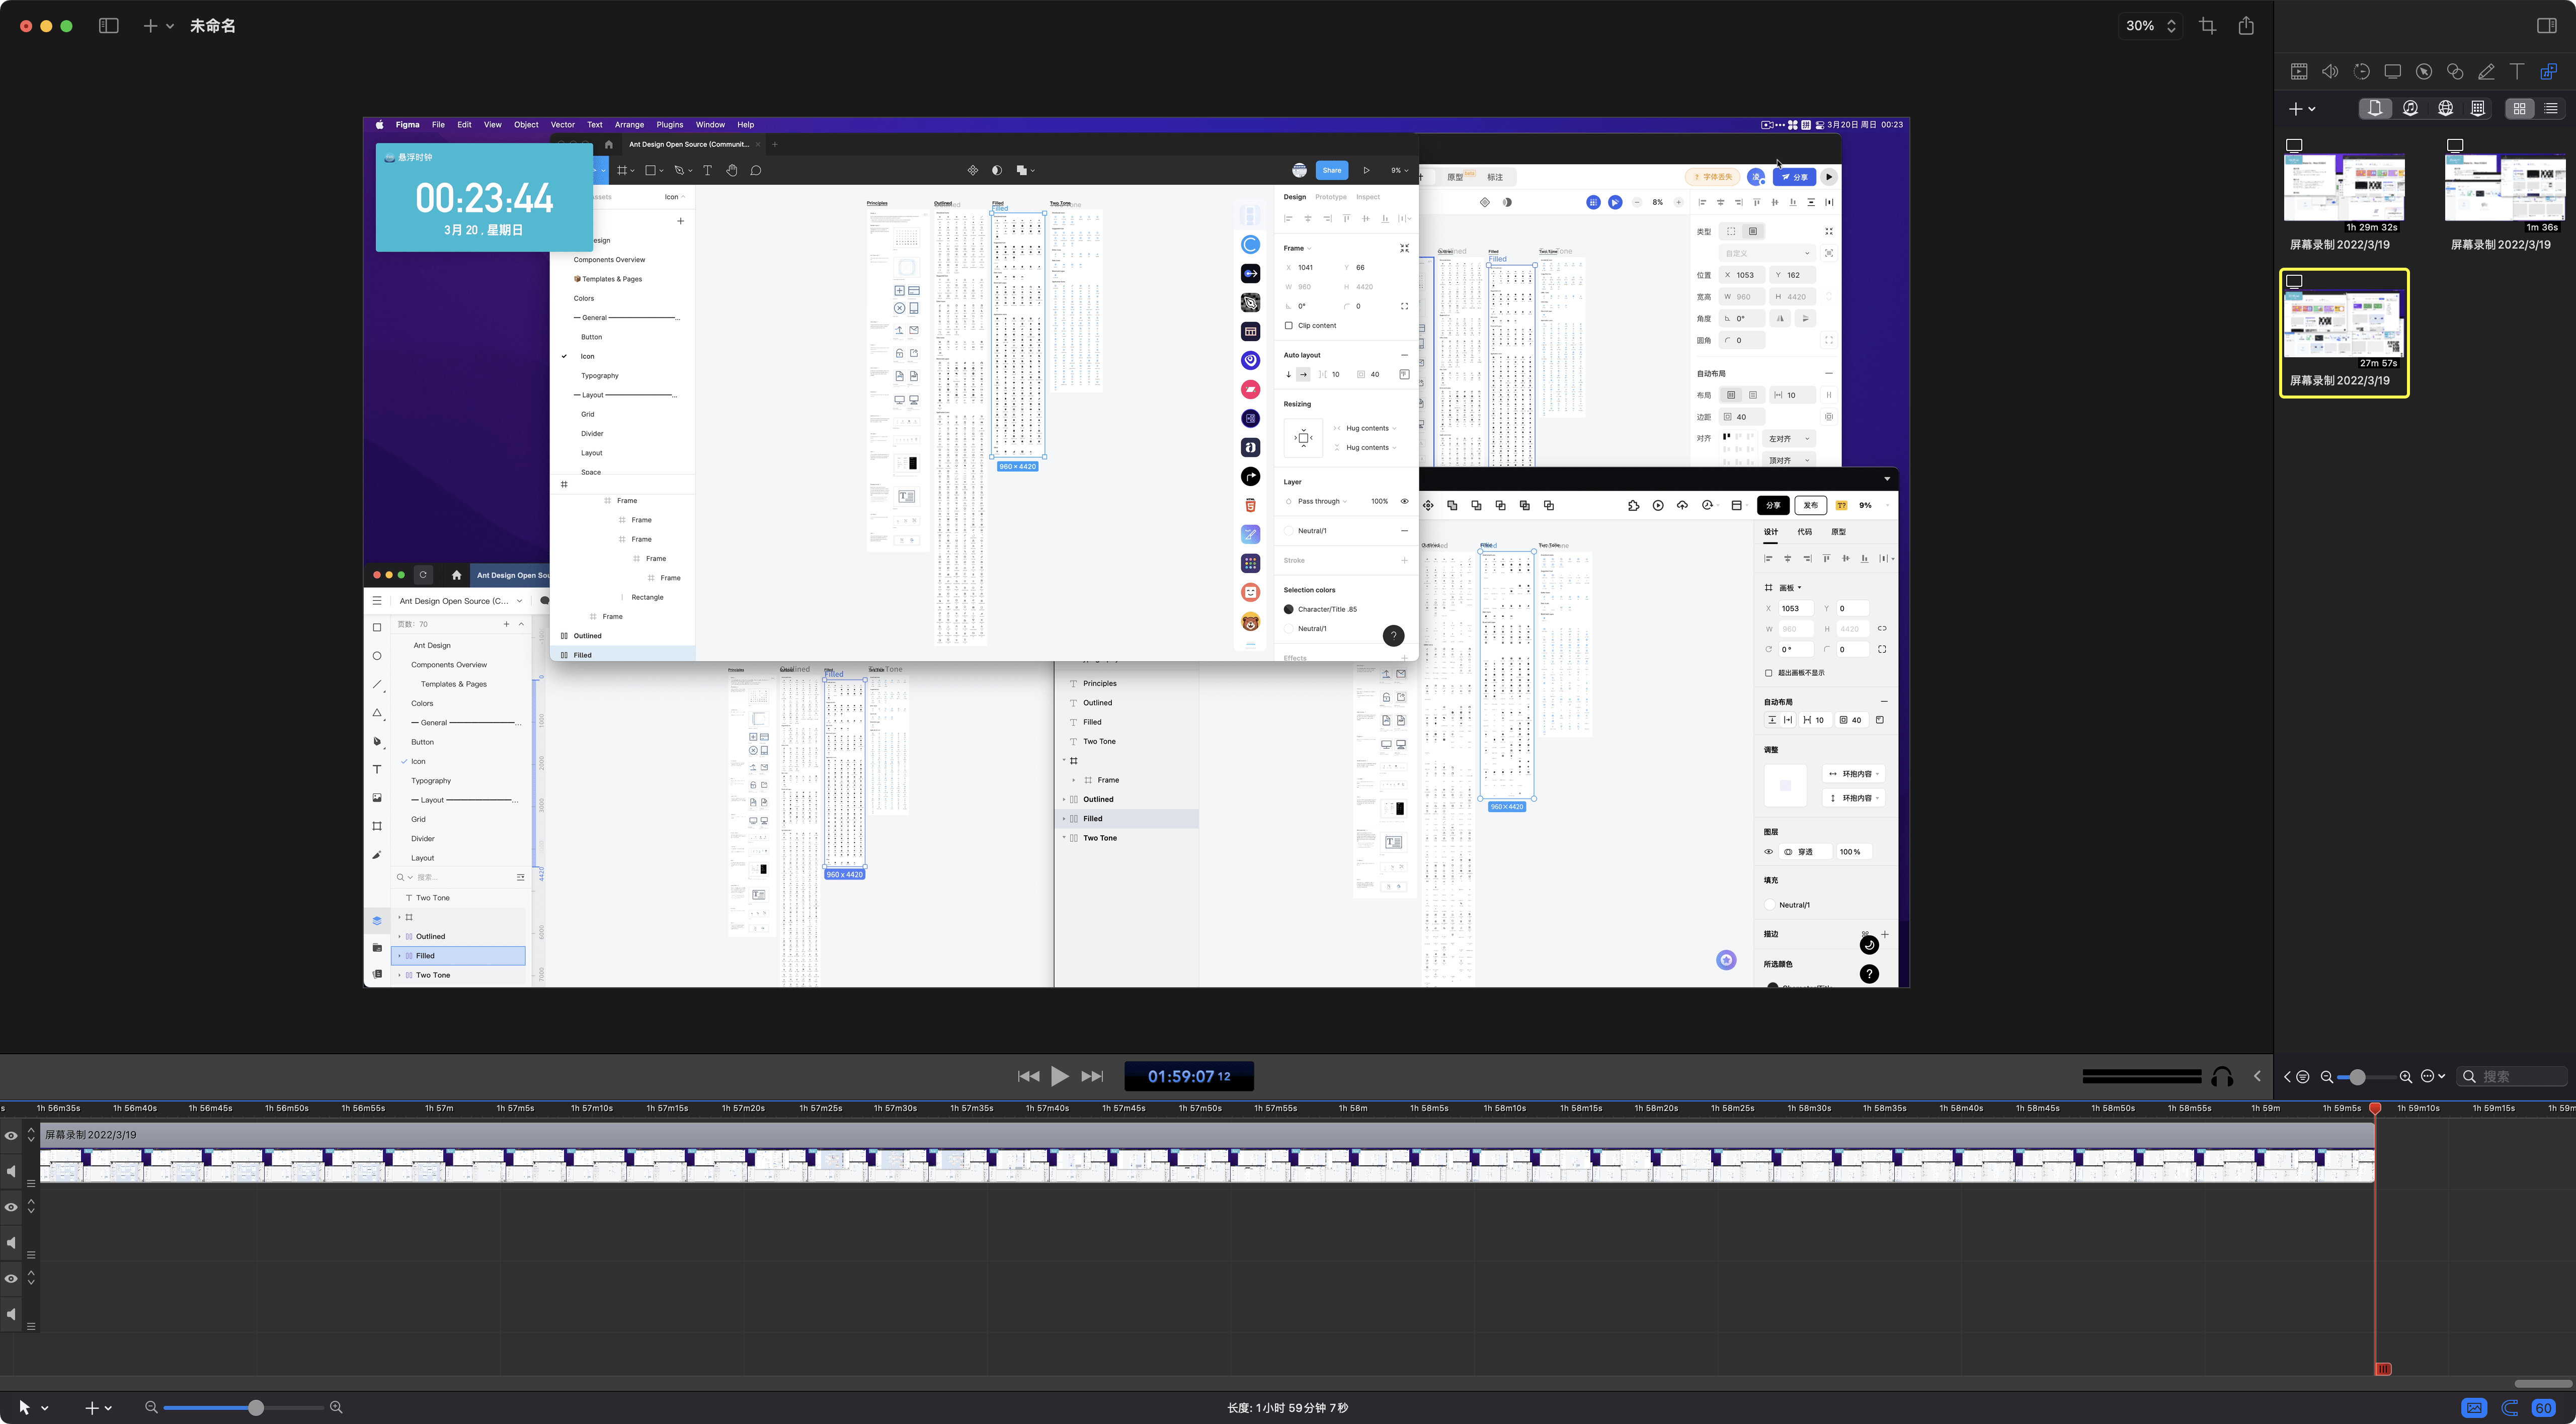Jump to the end with the fast-forward button
This screenshot has width=2576, height=1424.
pyautogui.click(x=1093, y=1076)
